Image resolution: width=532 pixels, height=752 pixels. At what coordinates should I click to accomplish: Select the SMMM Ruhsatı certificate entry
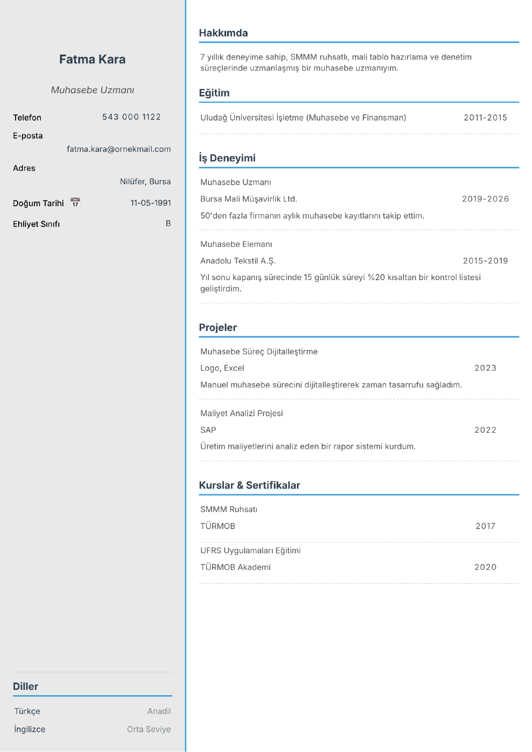(229, 509)
